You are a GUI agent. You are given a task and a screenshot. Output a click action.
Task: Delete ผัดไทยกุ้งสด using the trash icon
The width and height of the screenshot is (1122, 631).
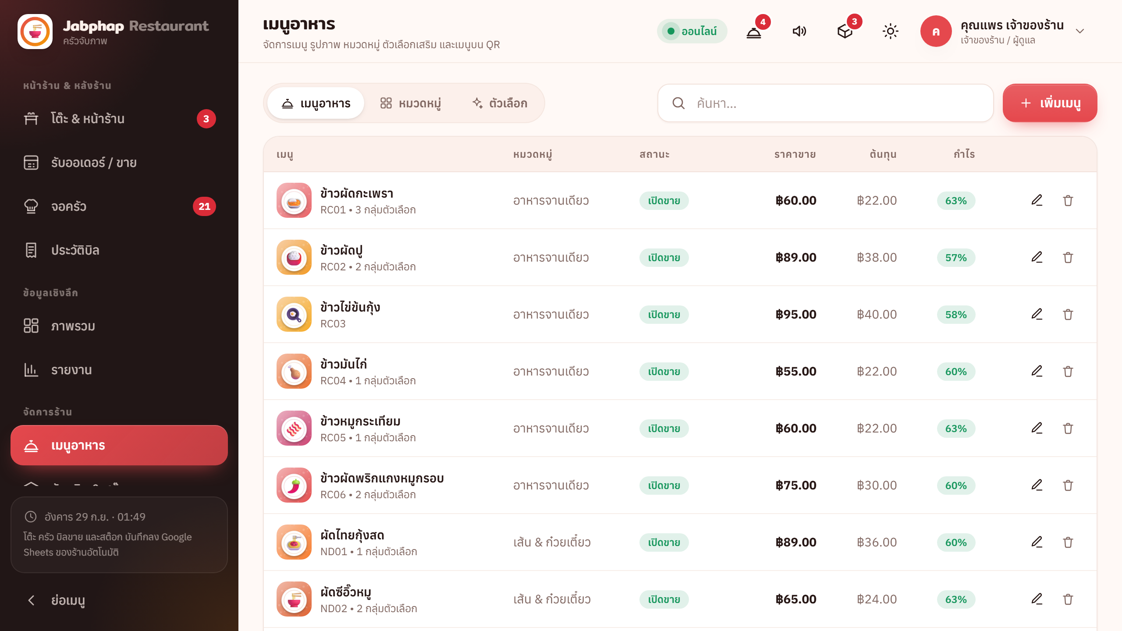point(1068,542)
